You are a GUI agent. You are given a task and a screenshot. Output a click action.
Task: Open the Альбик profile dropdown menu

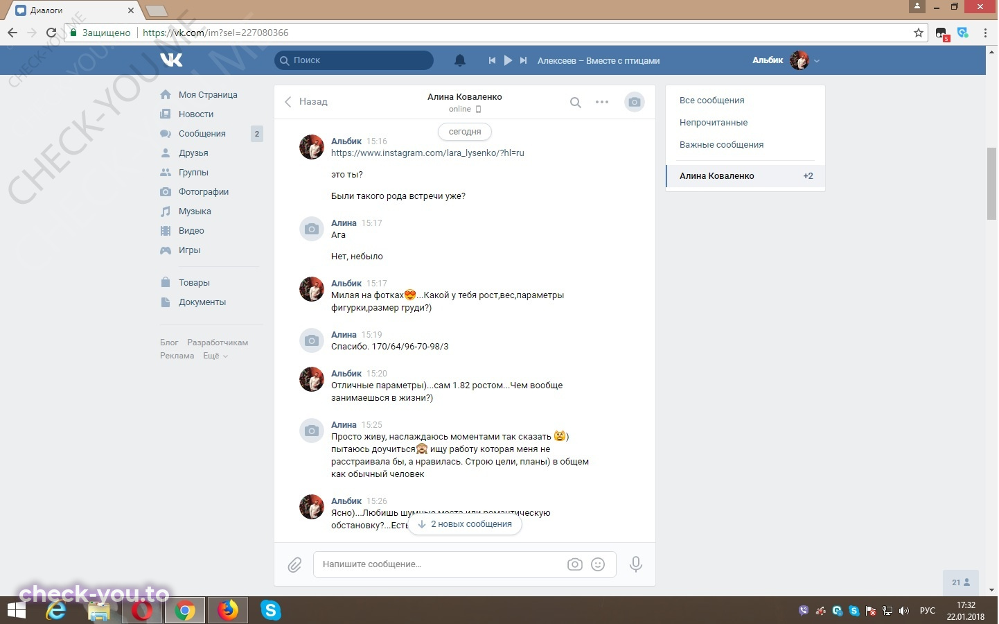click(x=786, y=60)
